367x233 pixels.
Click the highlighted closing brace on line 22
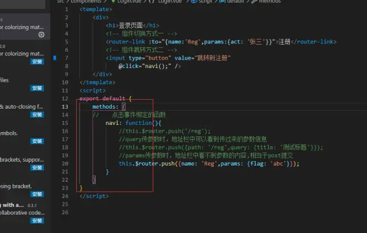pyautogui.click(x=94, y=180)
